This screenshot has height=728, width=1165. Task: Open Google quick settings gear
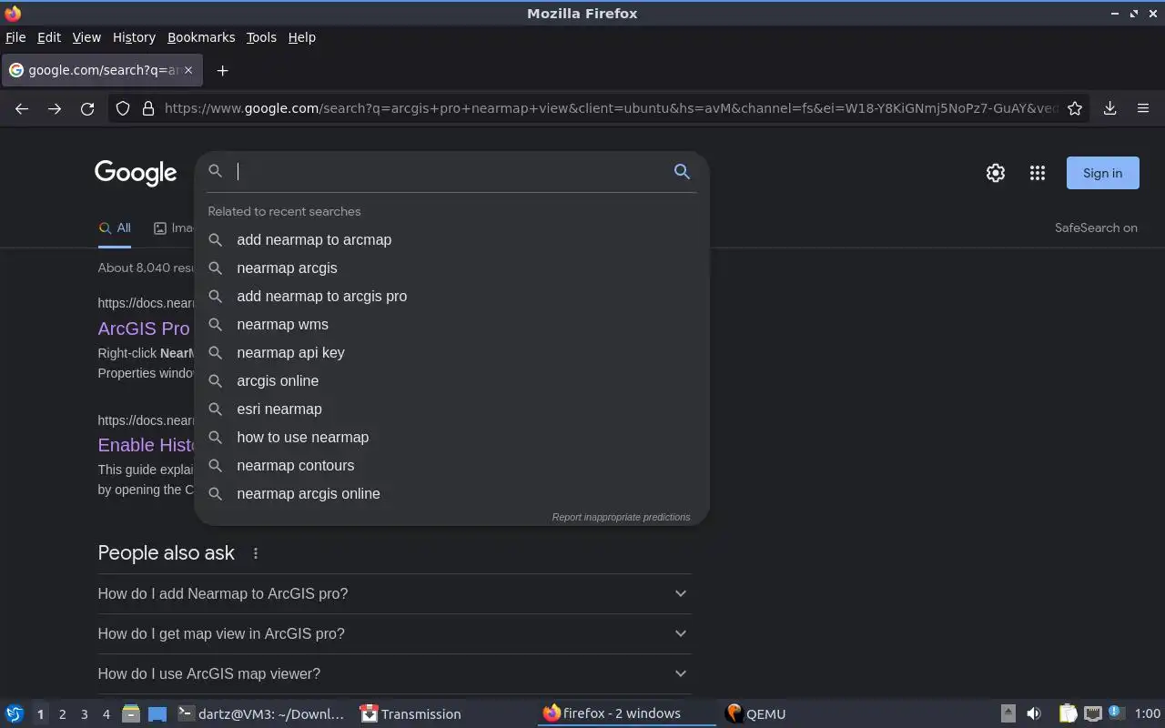(996, 173)
